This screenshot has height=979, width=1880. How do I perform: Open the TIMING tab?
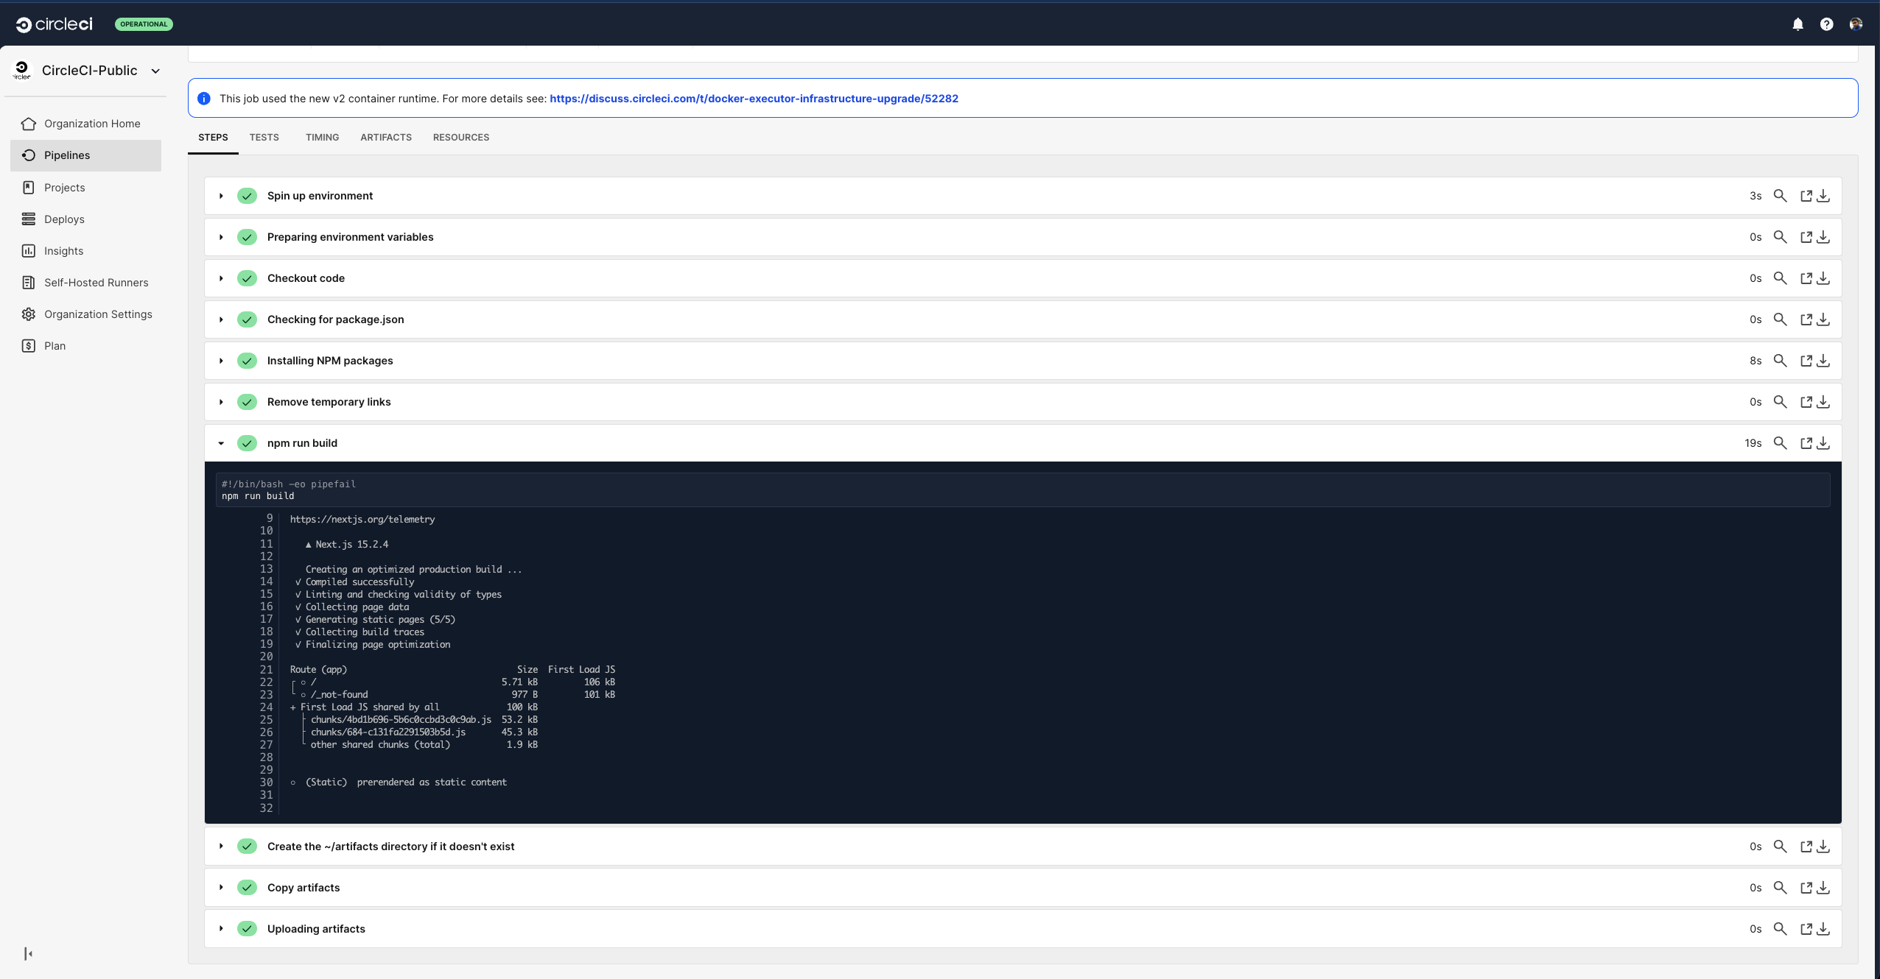tap(321, 138)
